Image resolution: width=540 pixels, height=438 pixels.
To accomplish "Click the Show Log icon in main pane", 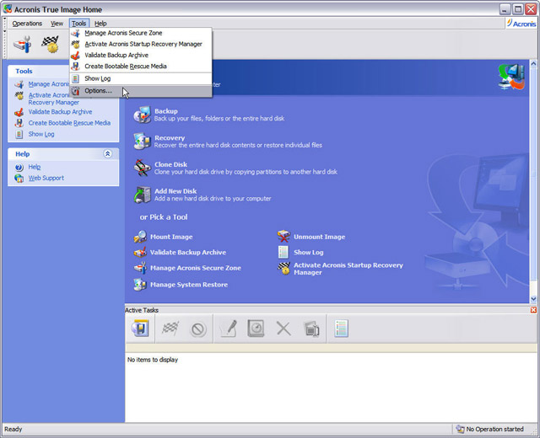I will tap(283, 252).
